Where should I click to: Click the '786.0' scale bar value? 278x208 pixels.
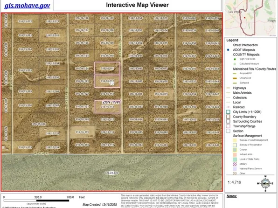tap(70, 197)
